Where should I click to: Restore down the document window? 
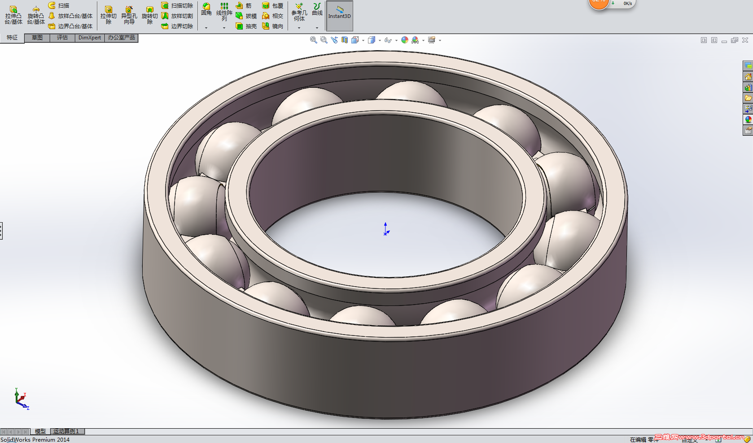pyautogui.click(x=735, y=40)
